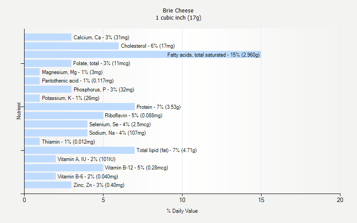This screenshot has height=223, width=357.
Task: Click the Phosphorus, P bar
Action: (x=48, y=89)
